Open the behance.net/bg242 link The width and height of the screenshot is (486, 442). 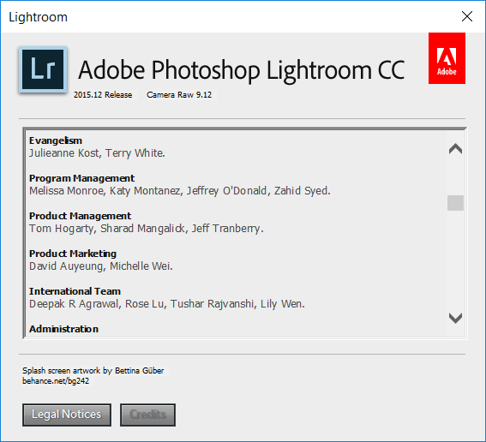click(x=56, y=381)
